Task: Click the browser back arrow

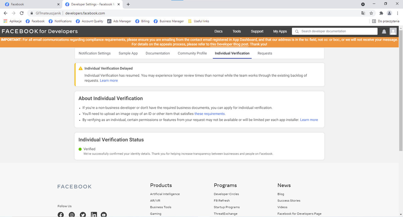Action: point(5,13)
